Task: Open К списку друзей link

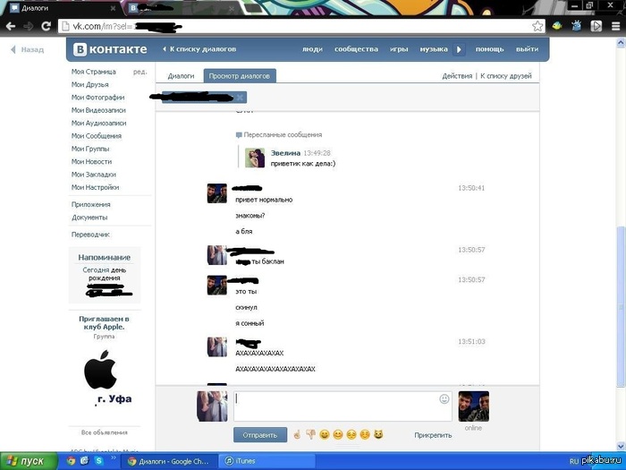Action: pos(506,76)
